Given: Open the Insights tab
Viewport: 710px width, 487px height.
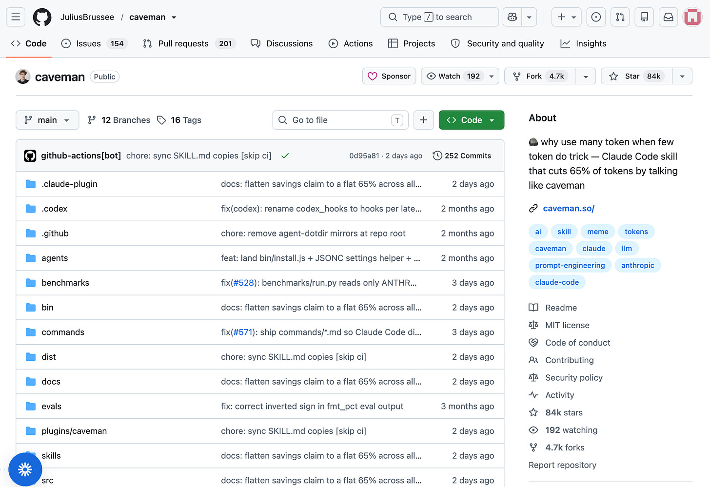Looking at the screenshot, I should click(583, 43).
